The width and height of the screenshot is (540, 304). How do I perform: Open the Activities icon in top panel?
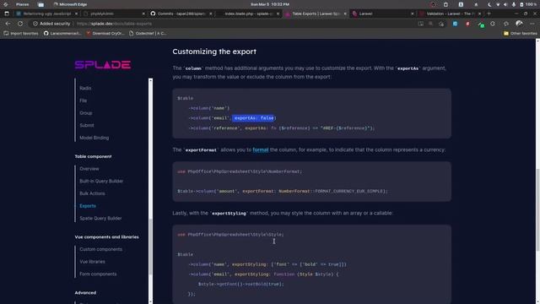point(6,4)
